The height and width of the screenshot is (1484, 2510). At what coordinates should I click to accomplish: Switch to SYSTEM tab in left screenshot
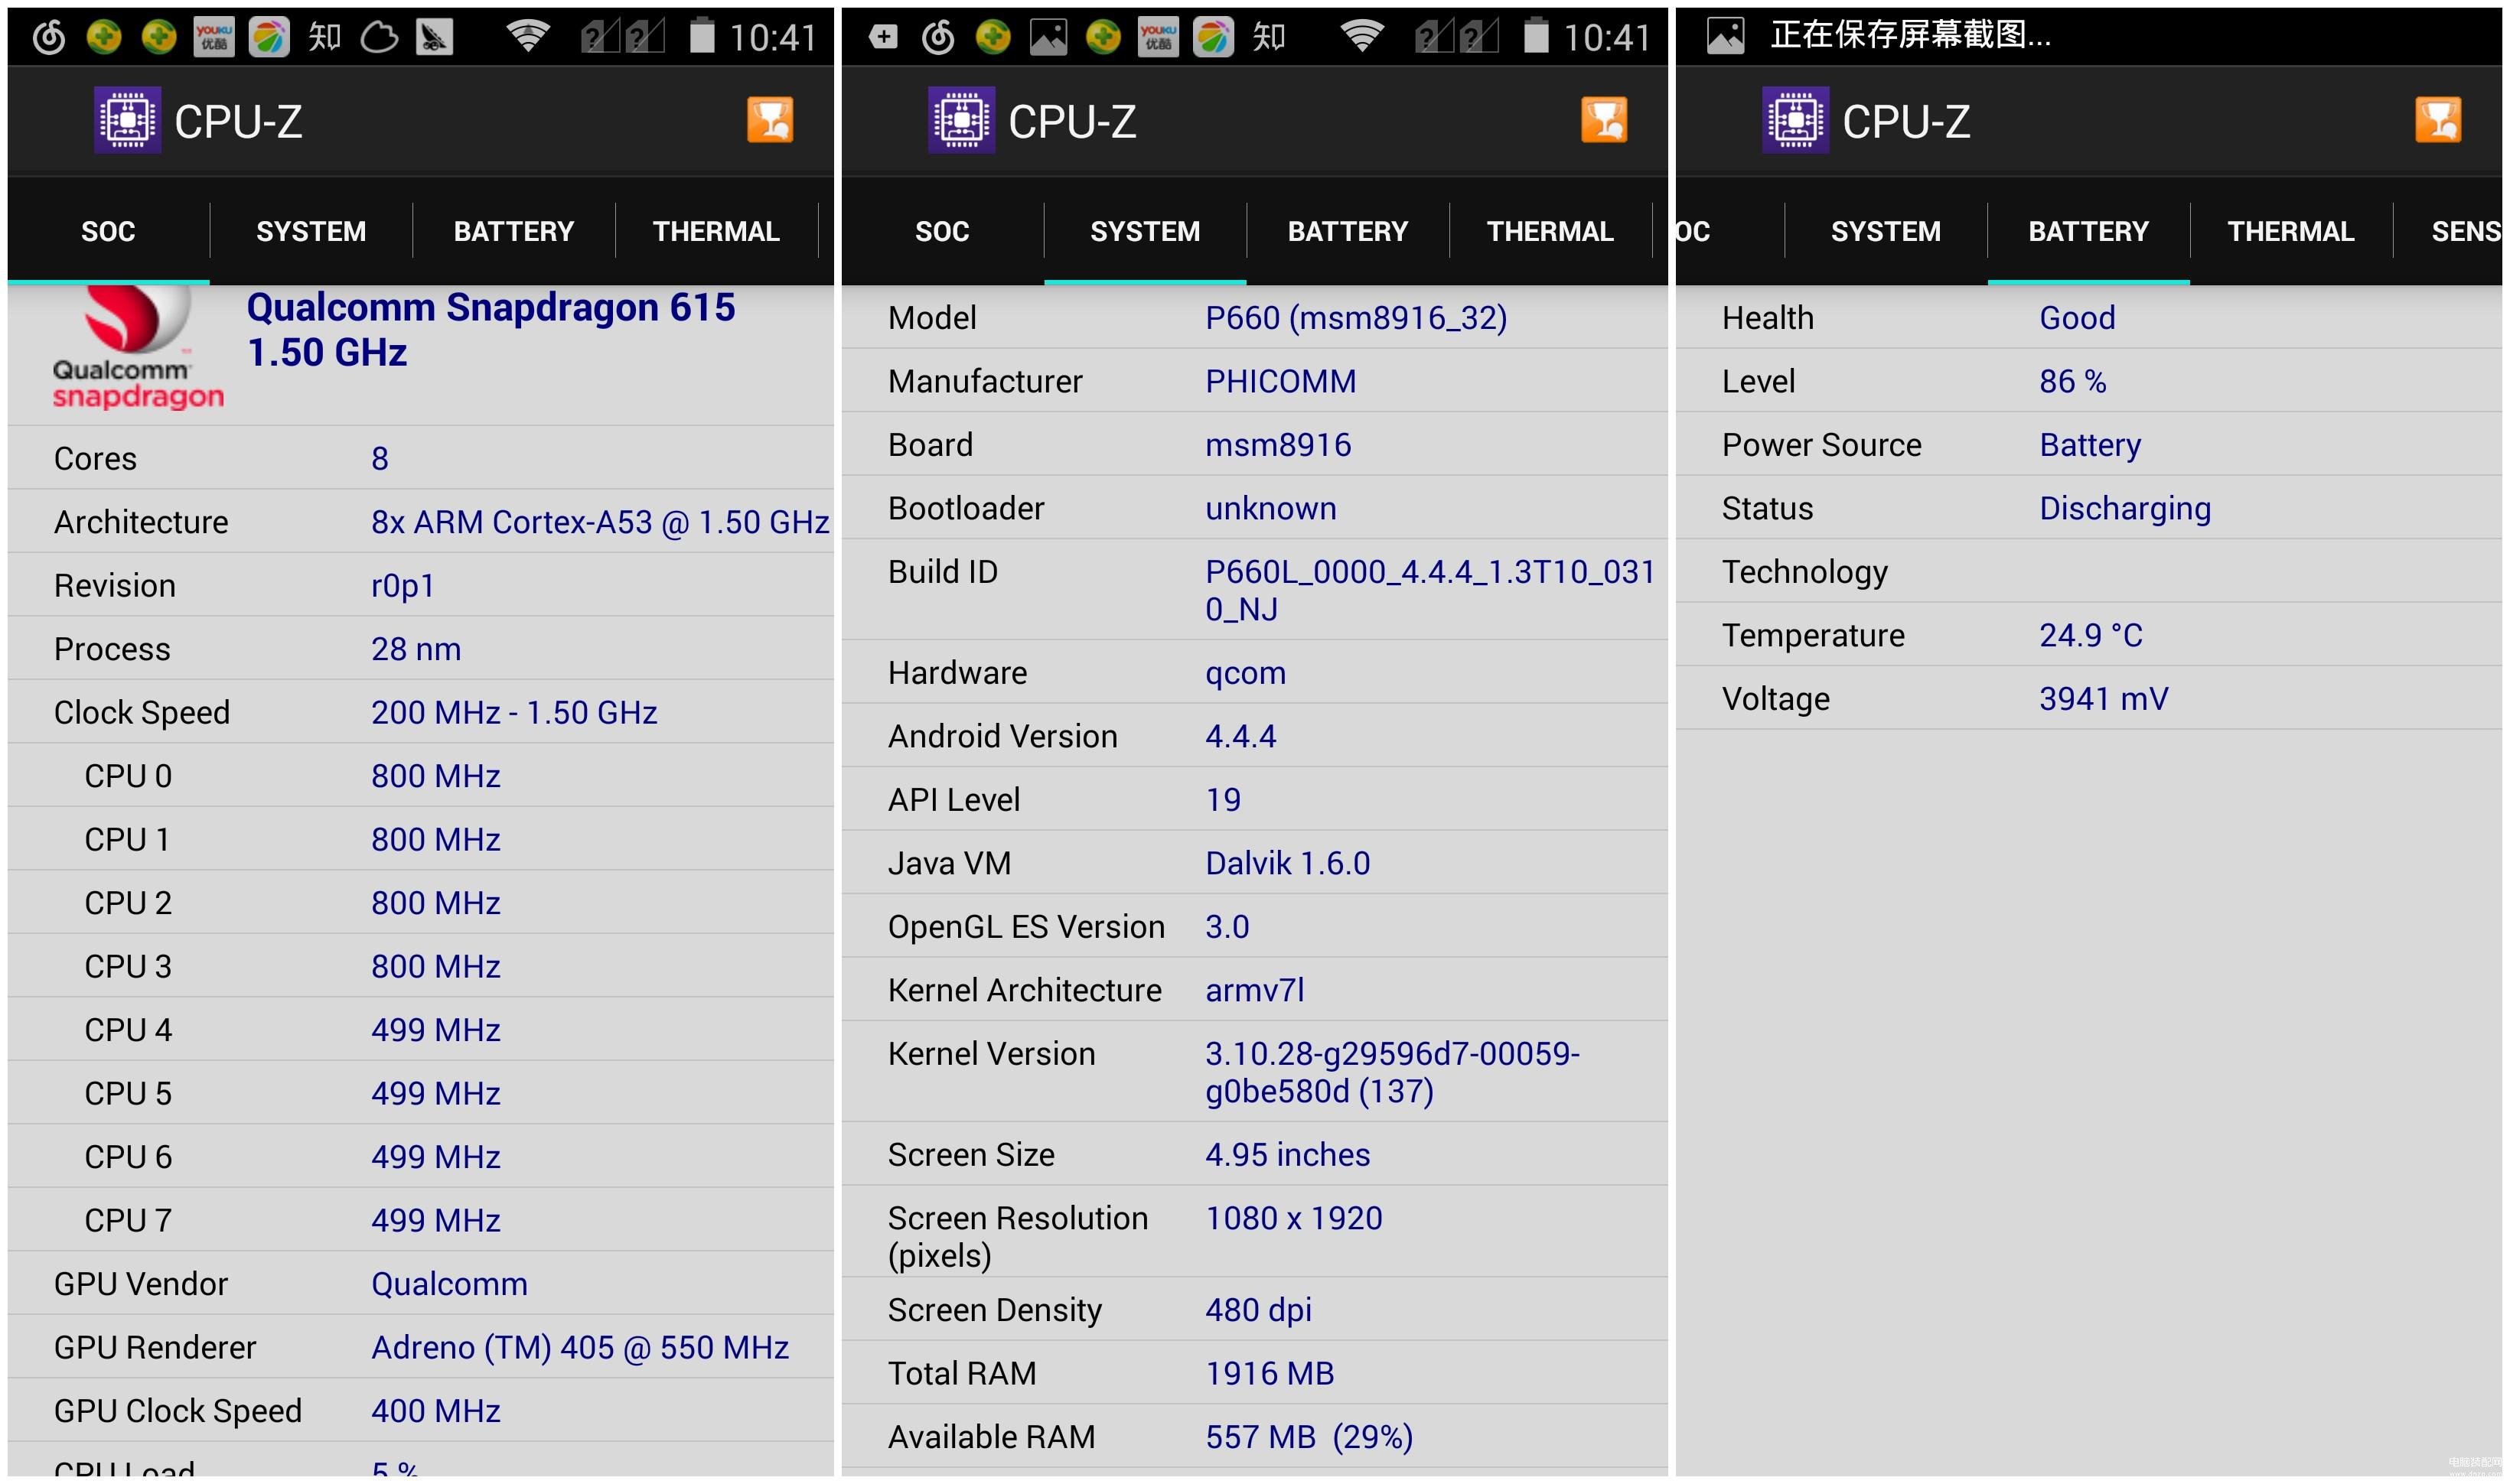311,231
